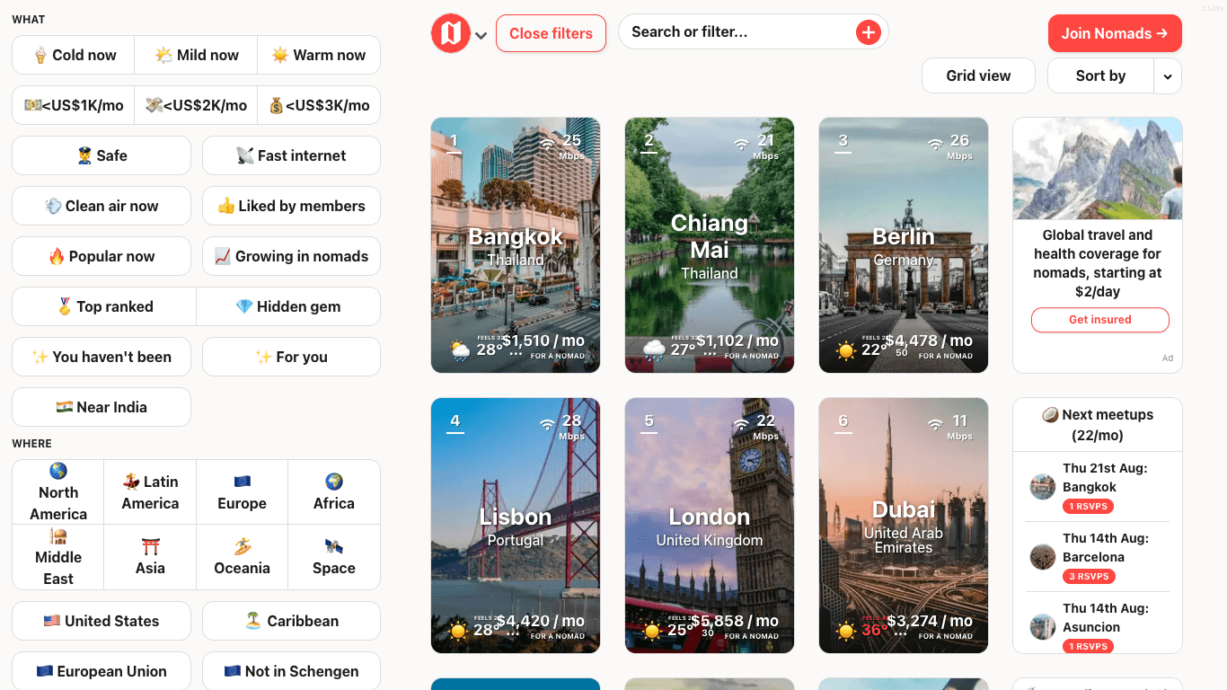This screenshot has height=690, width=1227.
Task: Enable the Fast internet filter
Action: (291, 155)
